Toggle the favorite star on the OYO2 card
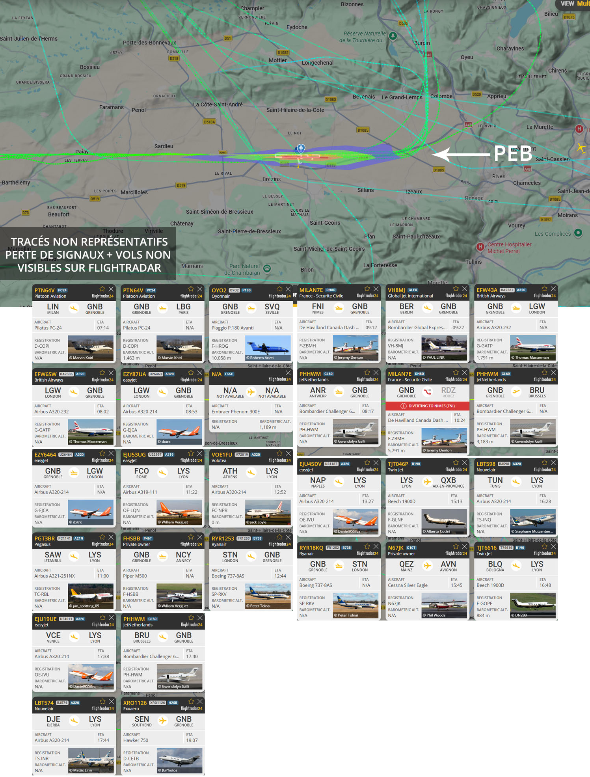590x777 pixels. tap(279, 289)
